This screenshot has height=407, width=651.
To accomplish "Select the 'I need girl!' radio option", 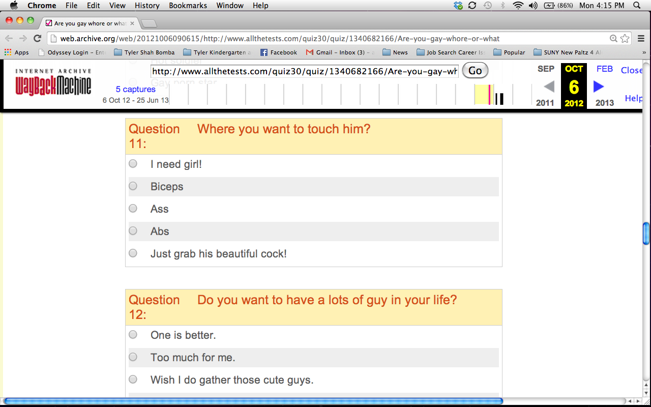I will click(x=133, y=164).
